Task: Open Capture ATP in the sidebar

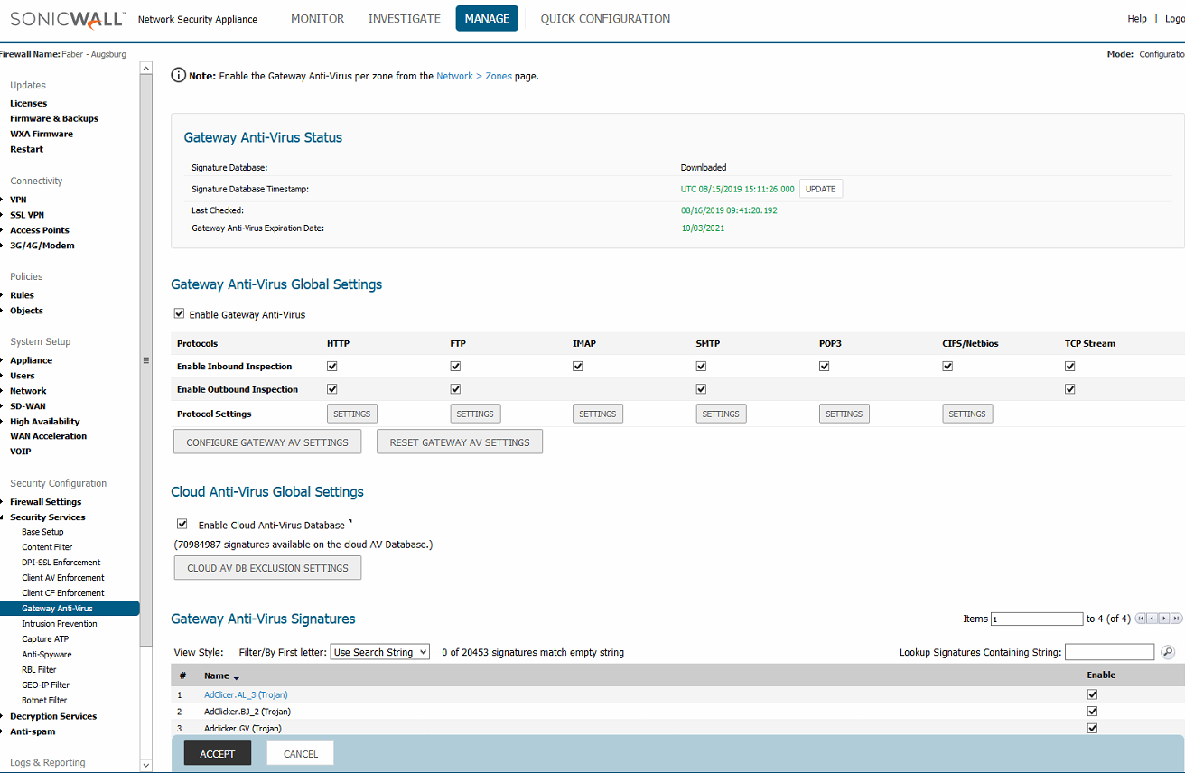Action: (x=45, y=639)
